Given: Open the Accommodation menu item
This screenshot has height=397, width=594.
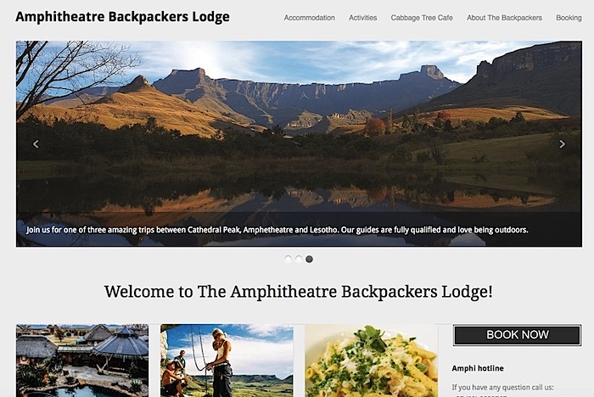Looking at the screenshot, I should (309, 18).
